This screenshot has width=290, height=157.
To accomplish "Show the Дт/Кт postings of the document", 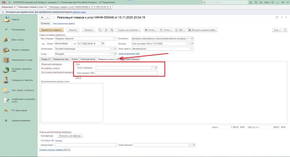I will (x=100, y=30).
